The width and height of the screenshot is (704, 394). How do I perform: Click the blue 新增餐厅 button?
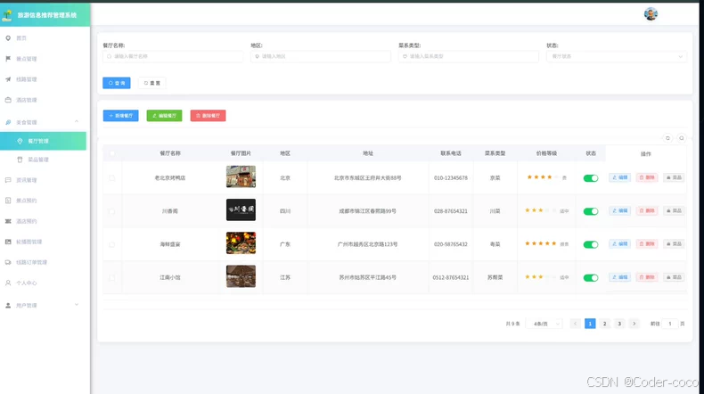121,116
